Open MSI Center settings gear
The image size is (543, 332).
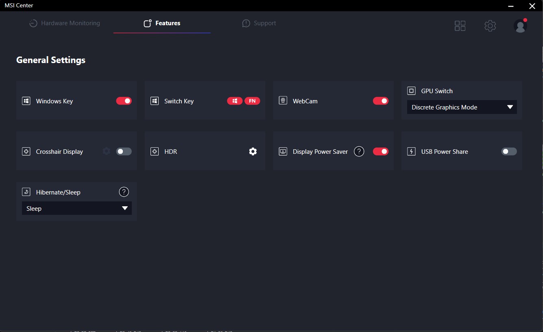pyautogui.click(x=490, y=26)
